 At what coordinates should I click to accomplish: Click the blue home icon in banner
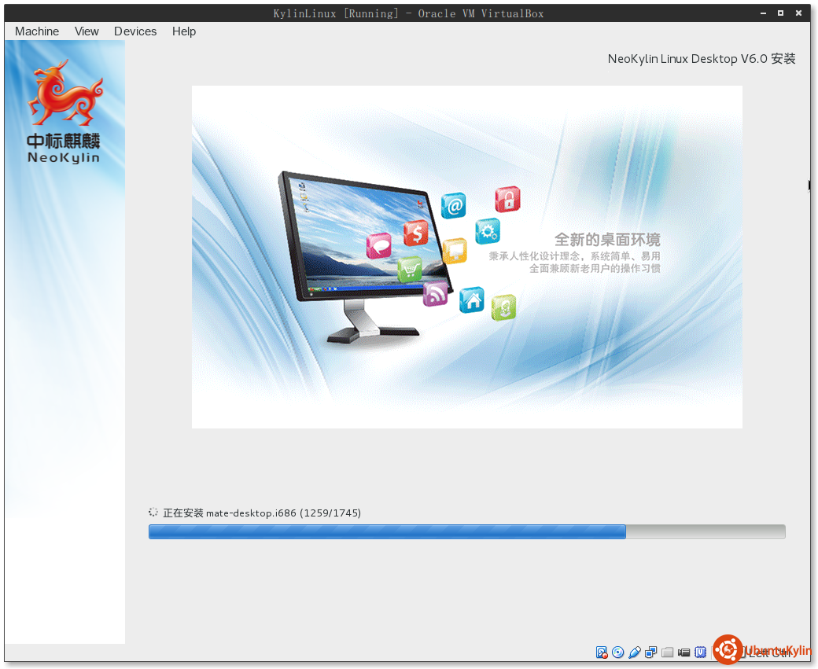click(471, 300)
